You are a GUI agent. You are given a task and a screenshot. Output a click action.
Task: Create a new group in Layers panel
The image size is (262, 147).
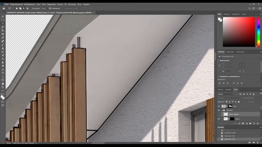coord(250,123)
